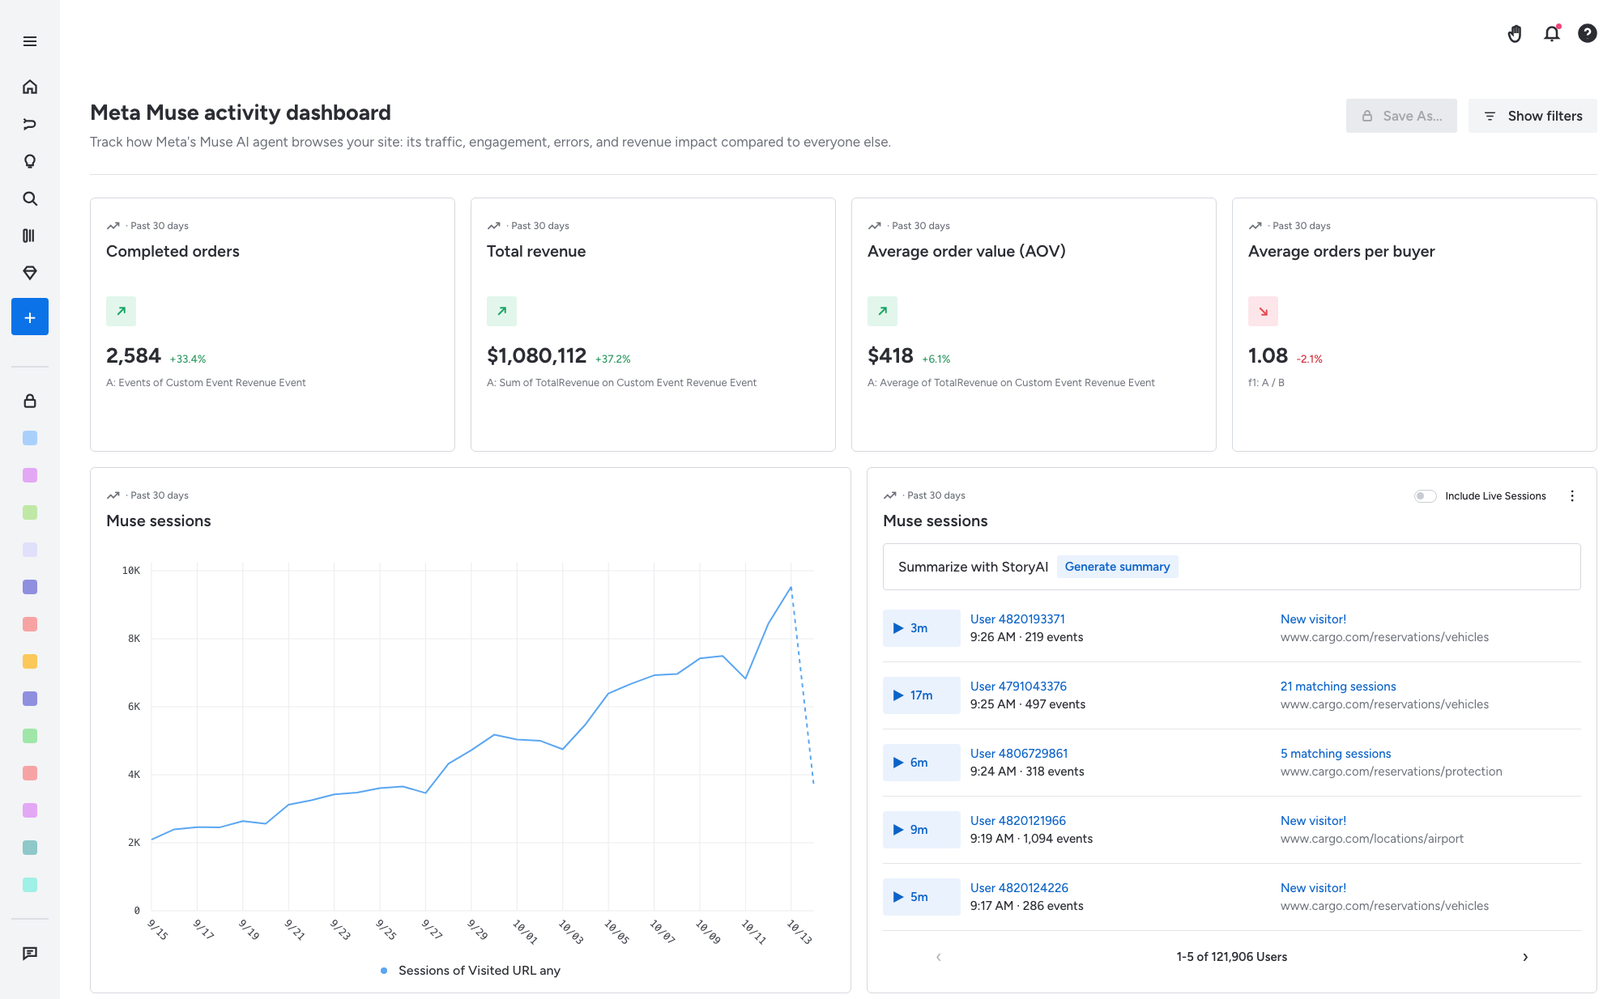Open the hamburger menu in the sidebar

[x=30, y=41]
